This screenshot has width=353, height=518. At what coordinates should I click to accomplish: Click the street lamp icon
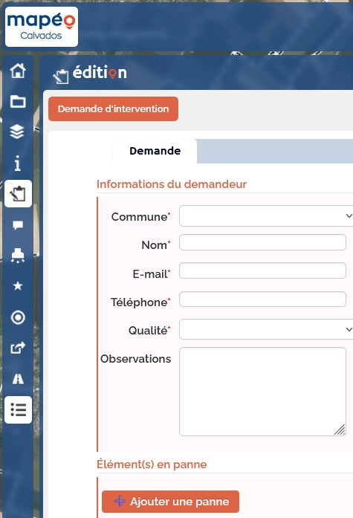(18, 256)
